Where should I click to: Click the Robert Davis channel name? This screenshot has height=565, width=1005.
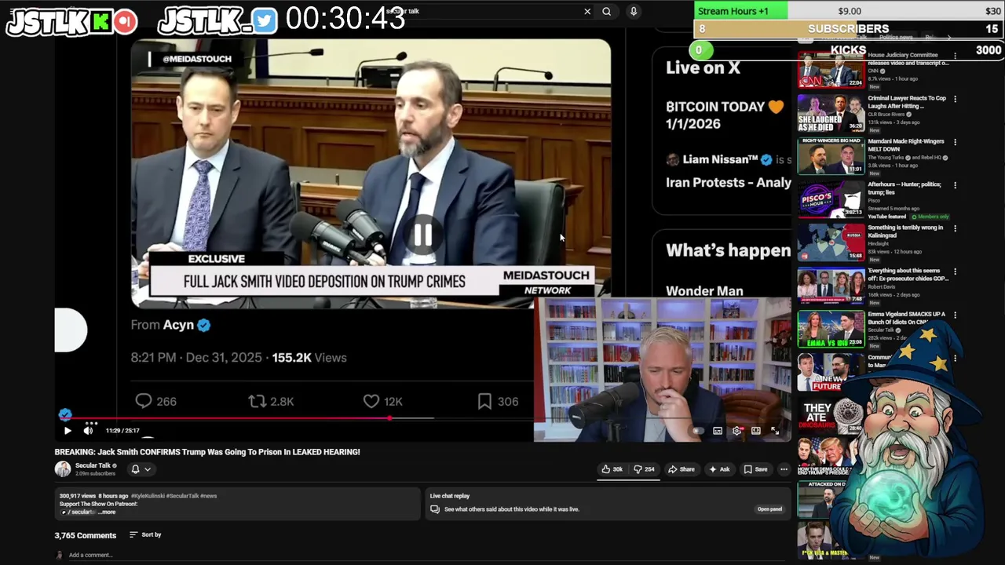[x=881, y=287]
